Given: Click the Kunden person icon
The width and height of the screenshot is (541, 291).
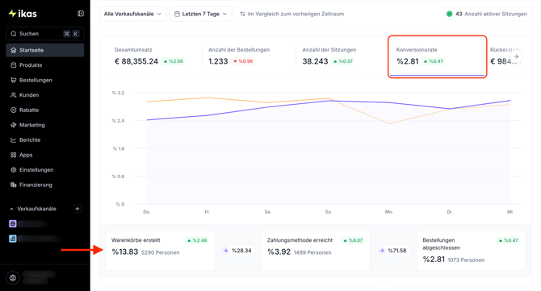Looking at the screenshot, I should point(14,95).
